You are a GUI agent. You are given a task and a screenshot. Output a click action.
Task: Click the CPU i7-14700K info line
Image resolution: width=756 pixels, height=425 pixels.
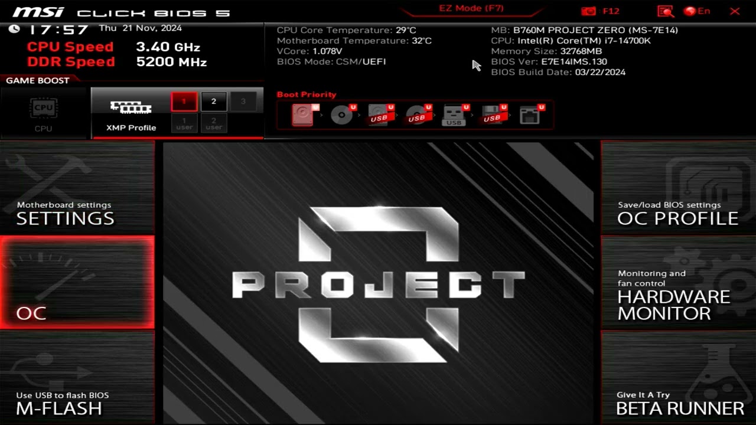click(x=571, y=41)
